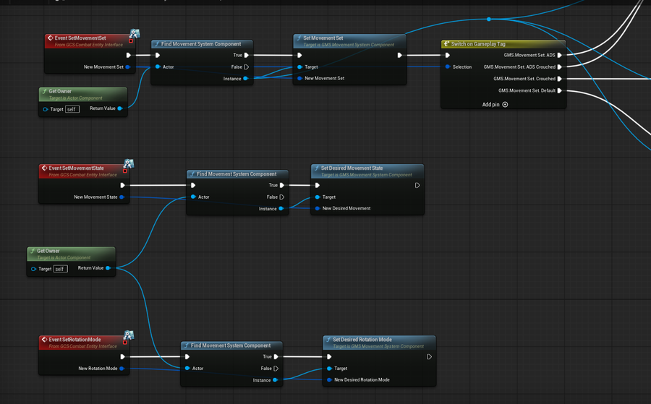The width and height of the screenshot is (651, 404).
Task: Click Actor pin of Find Movement System Component feeding Set Desired Movement State
Action: [x=193, y=197]
